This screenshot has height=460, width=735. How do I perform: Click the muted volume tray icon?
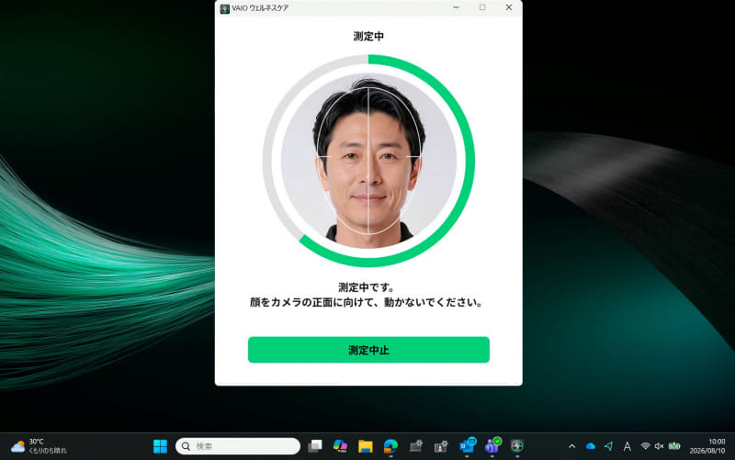pyautogui.click(x=659, y=446)
